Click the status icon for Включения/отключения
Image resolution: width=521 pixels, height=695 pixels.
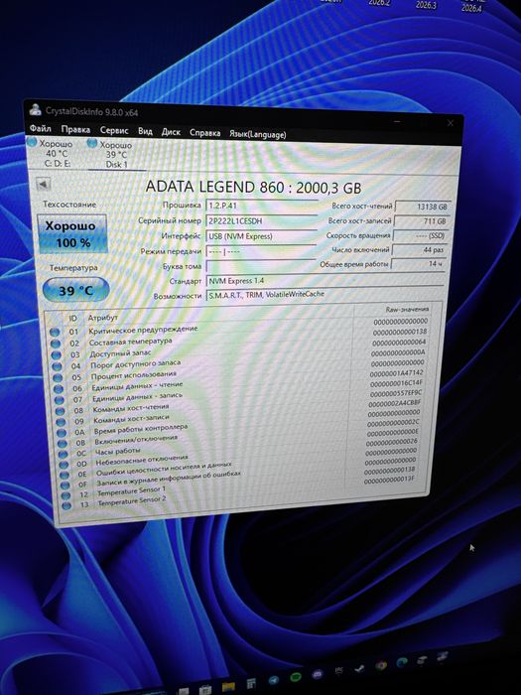coord(63,444)
